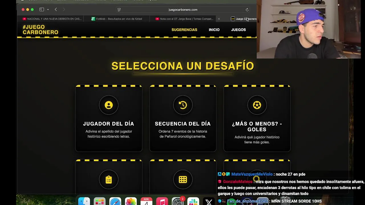The image size is (365, 205).
Task: Click 'Adiviná qué jugador histórico' description
Action: pyautogui.click(x=257, y=140)
